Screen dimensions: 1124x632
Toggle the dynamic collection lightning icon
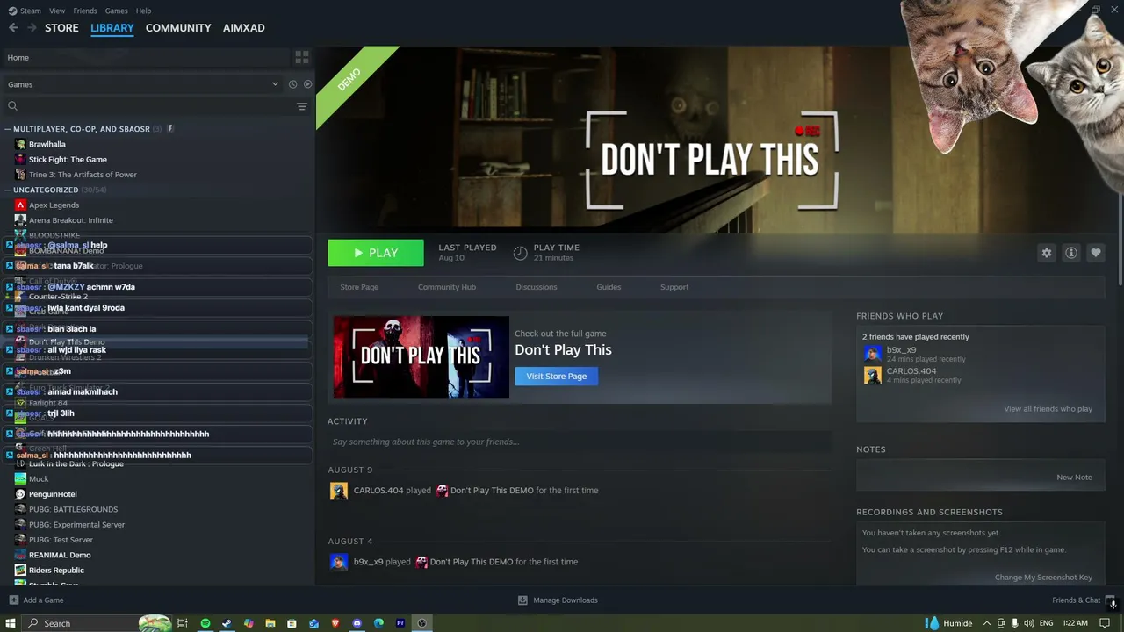coord(170,129)
